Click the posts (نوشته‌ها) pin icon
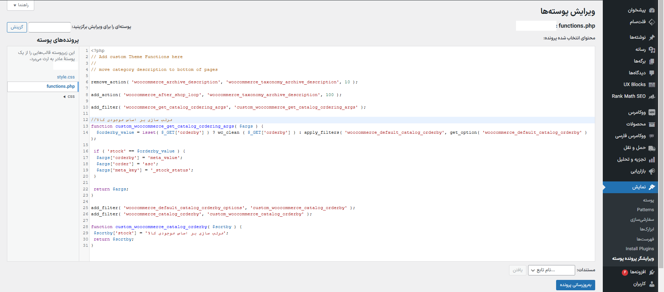 click(652, 37)
